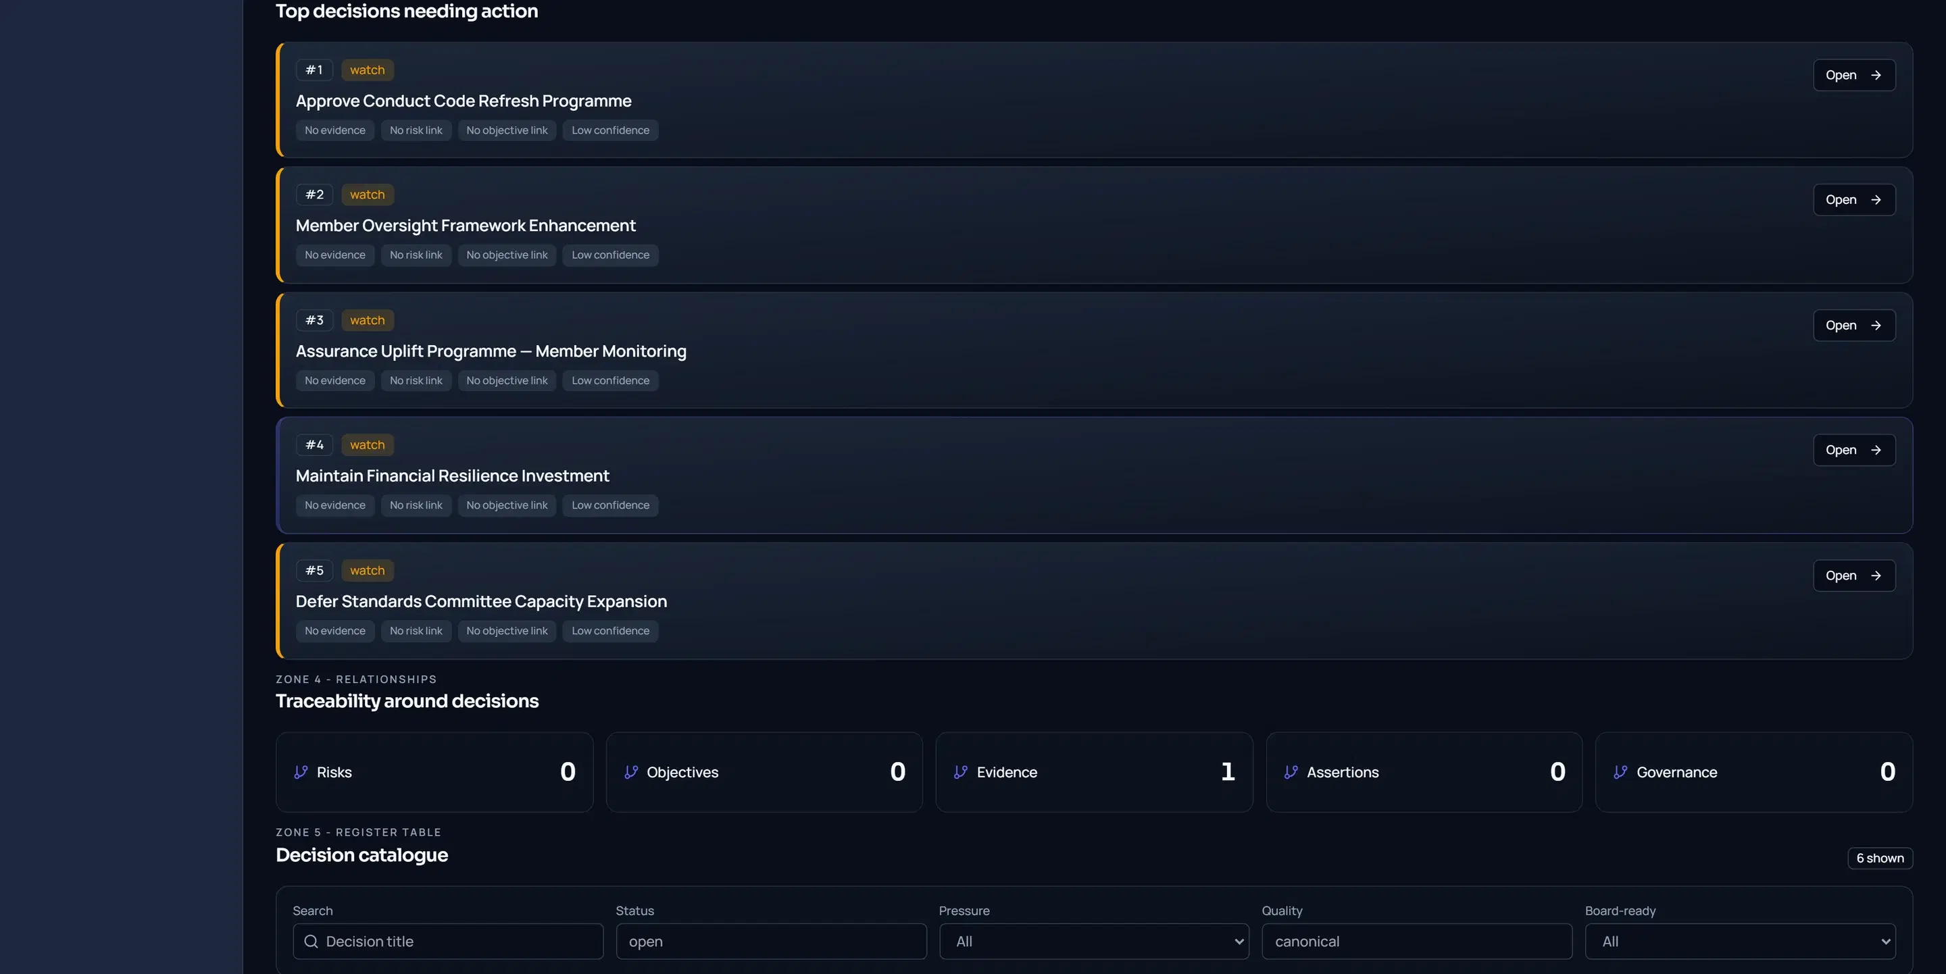
Task: Open Maintain Financial Resilience Investment decision
Action: (1854, 450)
